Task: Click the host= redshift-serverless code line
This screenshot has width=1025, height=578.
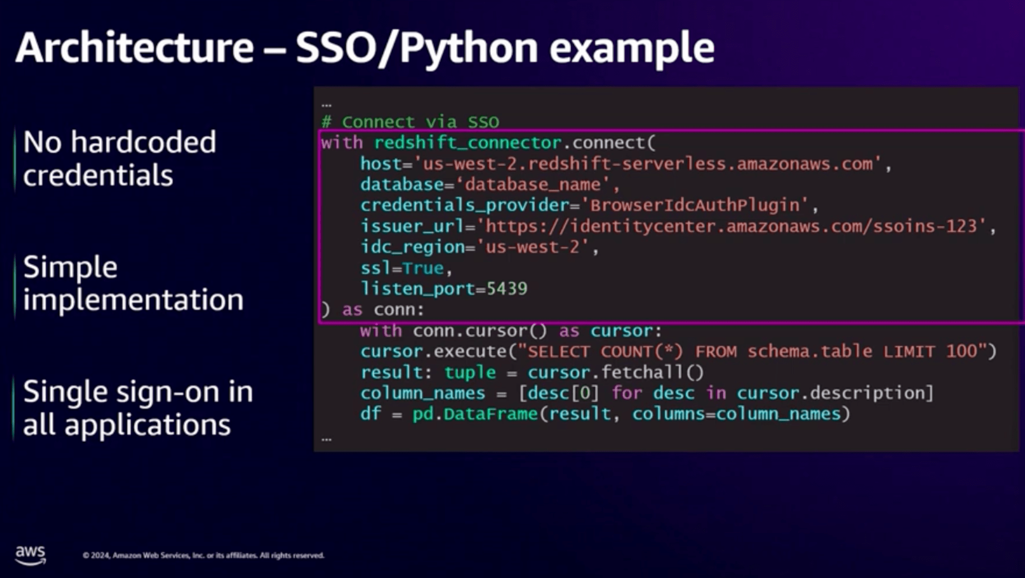Action: [626, 164]
